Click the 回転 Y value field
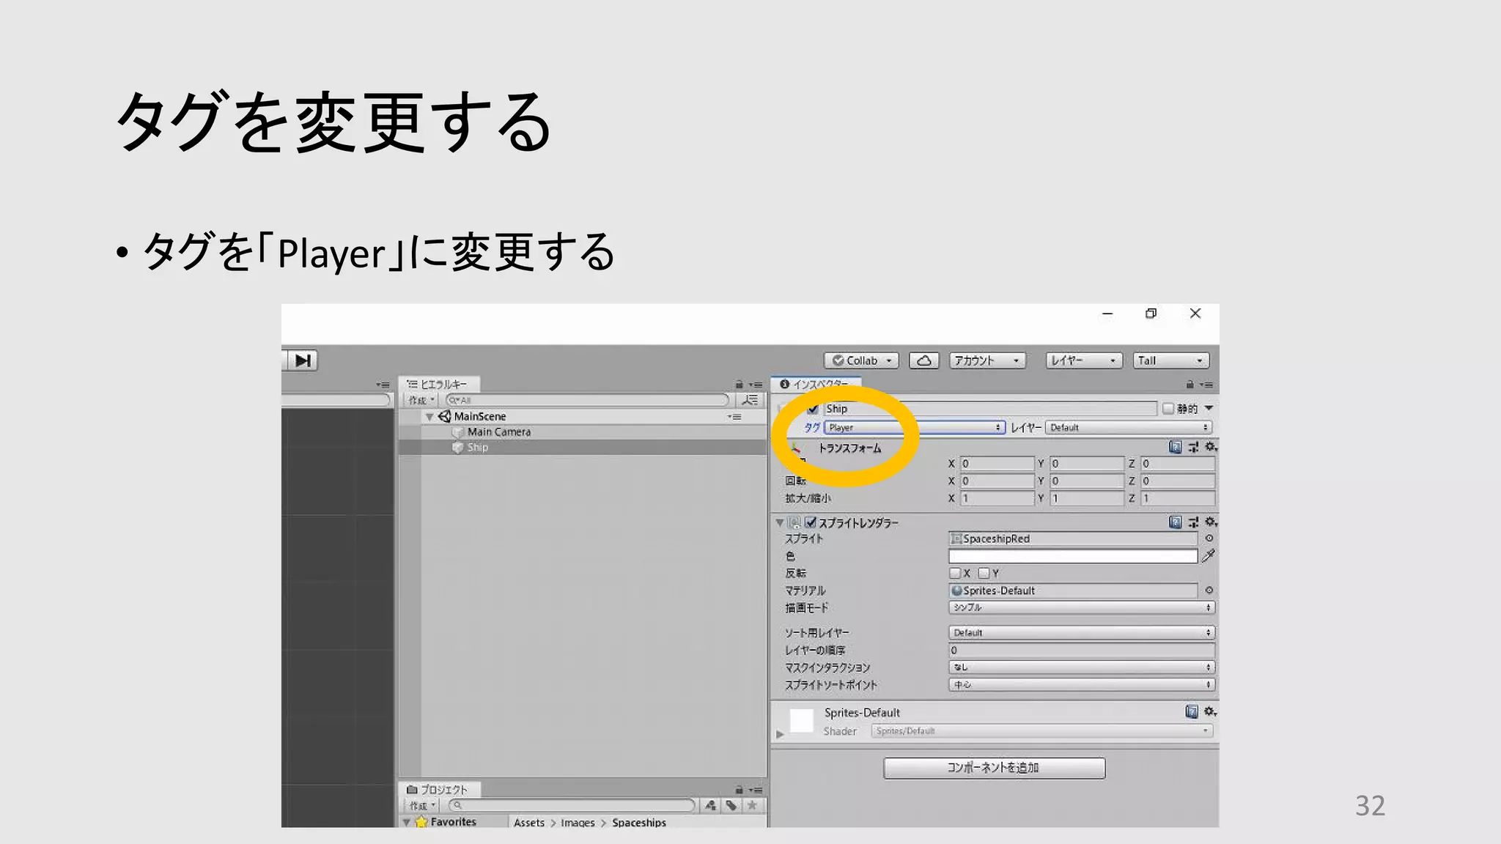 pos(1087,481)
